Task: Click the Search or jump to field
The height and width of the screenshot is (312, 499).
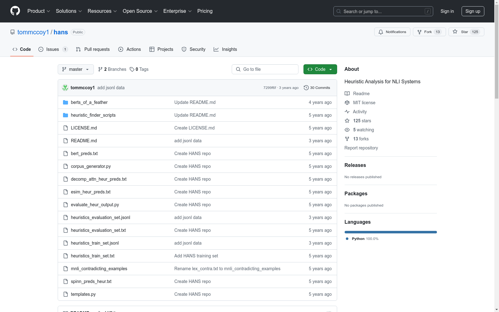Action: click(x=383, y=11)
